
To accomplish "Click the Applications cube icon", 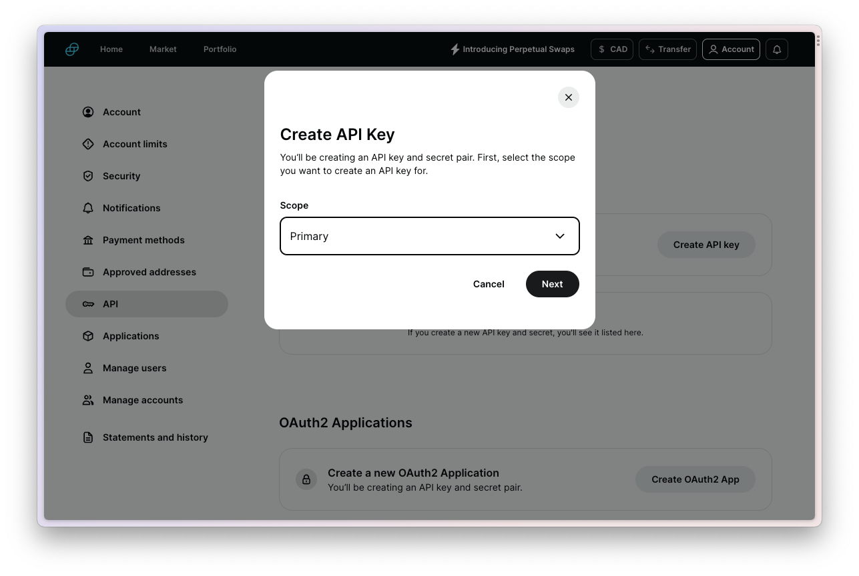I will click(88, 336).
